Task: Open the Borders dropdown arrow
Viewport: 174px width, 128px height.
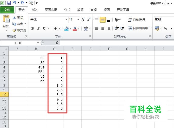Action: pos(59,29)
